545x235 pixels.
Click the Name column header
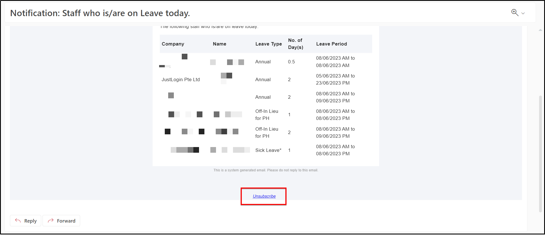219,44
